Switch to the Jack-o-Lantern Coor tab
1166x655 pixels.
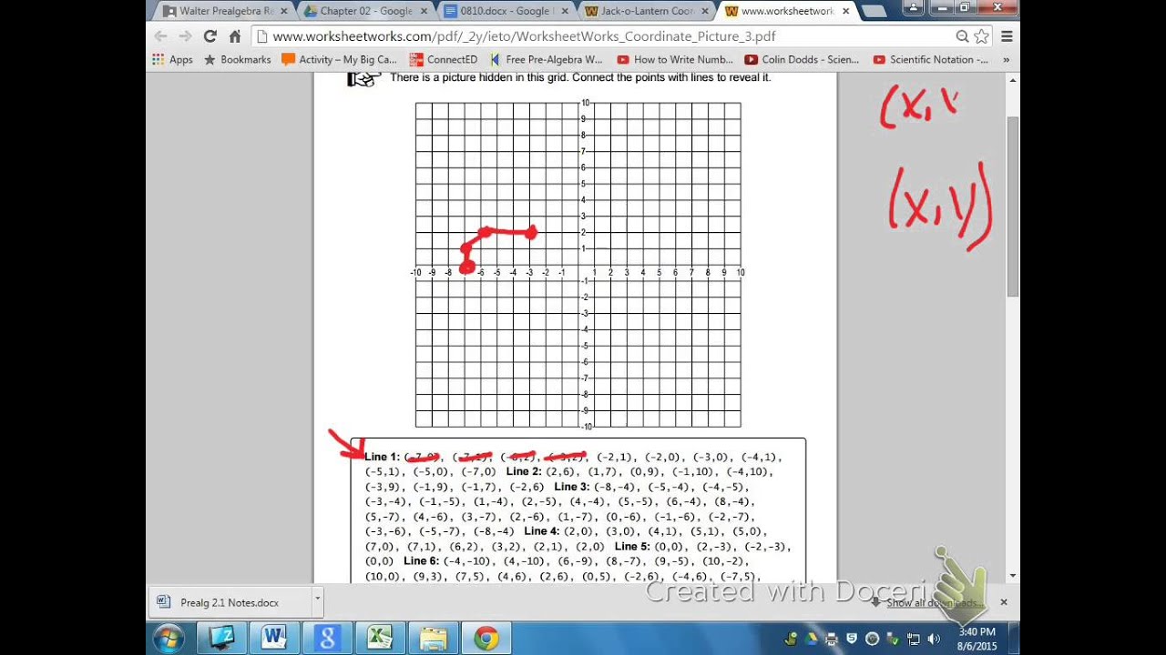(x=646, y=11)
